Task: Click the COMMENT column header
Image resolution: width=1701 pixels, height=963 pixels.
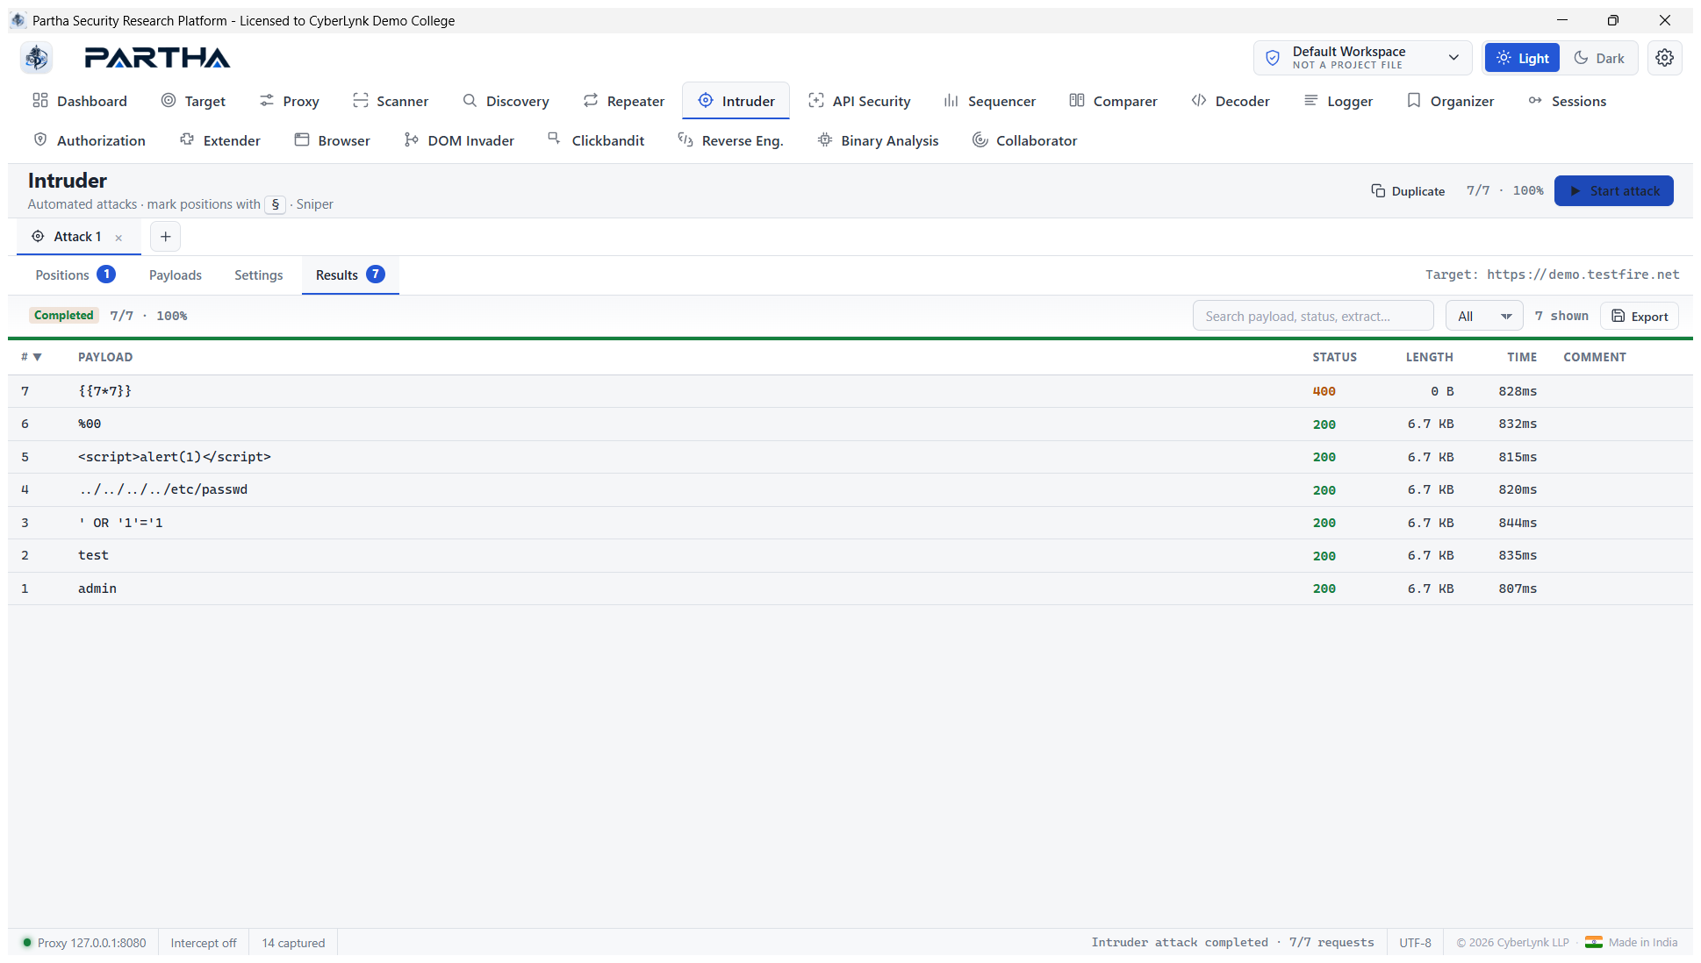Action: [x=1595, y=357]
